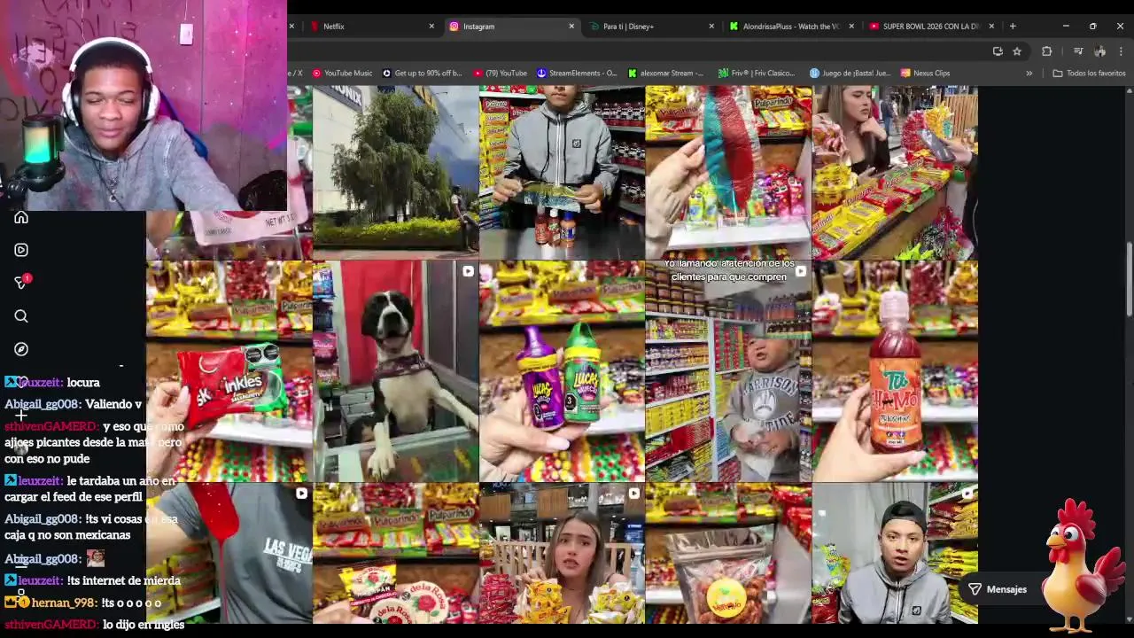Open the De la Rosa mazapán post
The height and width of the screenshot is (638, 1134).
395,554
